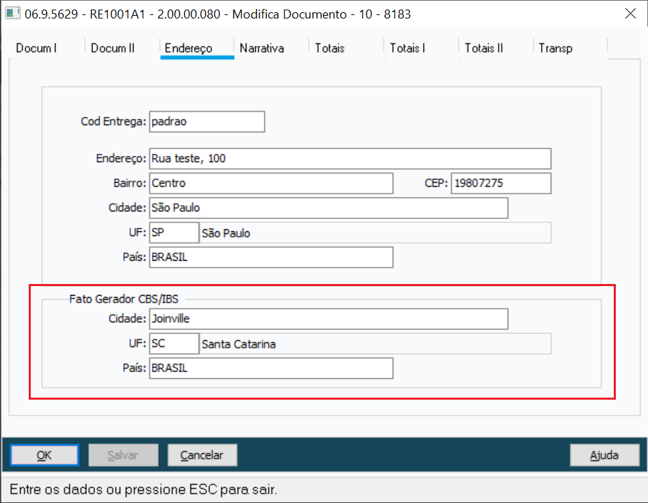Click the Fato Gerador País field
Image resolution: width=648 pixels, height=503 pixels.
pyautogui.click(x=271, y=368)
